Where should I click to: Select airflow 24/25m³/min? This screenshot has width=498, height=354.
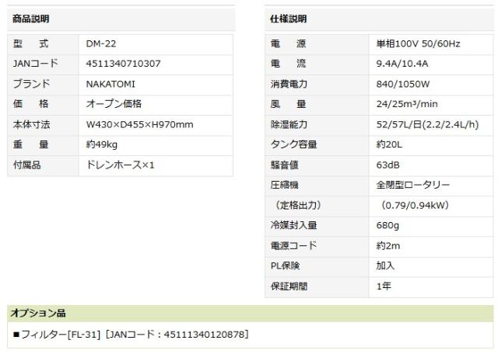tap(407, 104)
